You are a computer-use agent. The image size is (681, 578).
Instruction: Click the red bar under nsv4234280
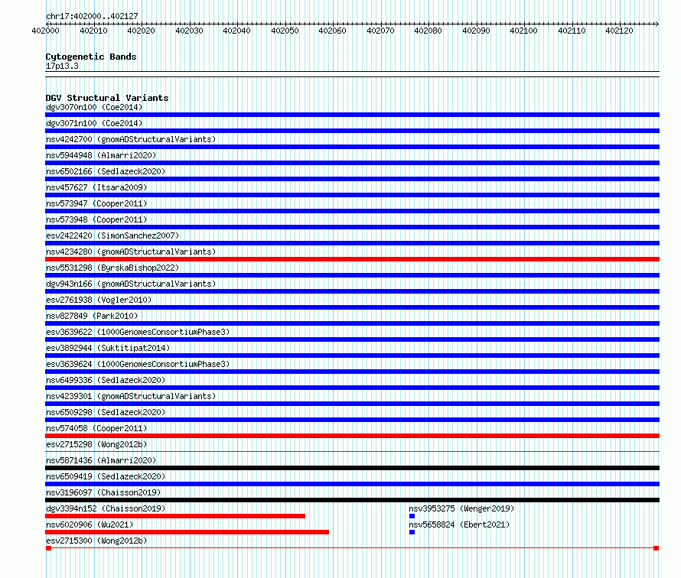coord(352,259)
